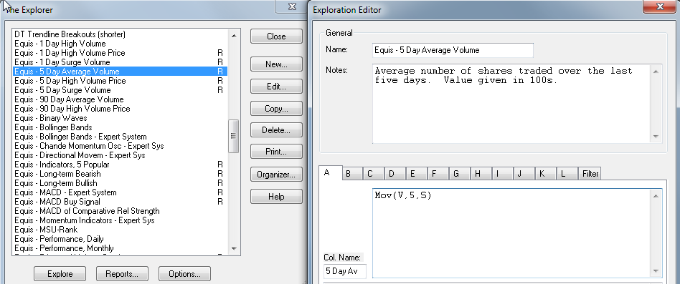This screenshot has height=284, width=680.
Task: Click the Close button in The Explorer
Action: [276, 36]
